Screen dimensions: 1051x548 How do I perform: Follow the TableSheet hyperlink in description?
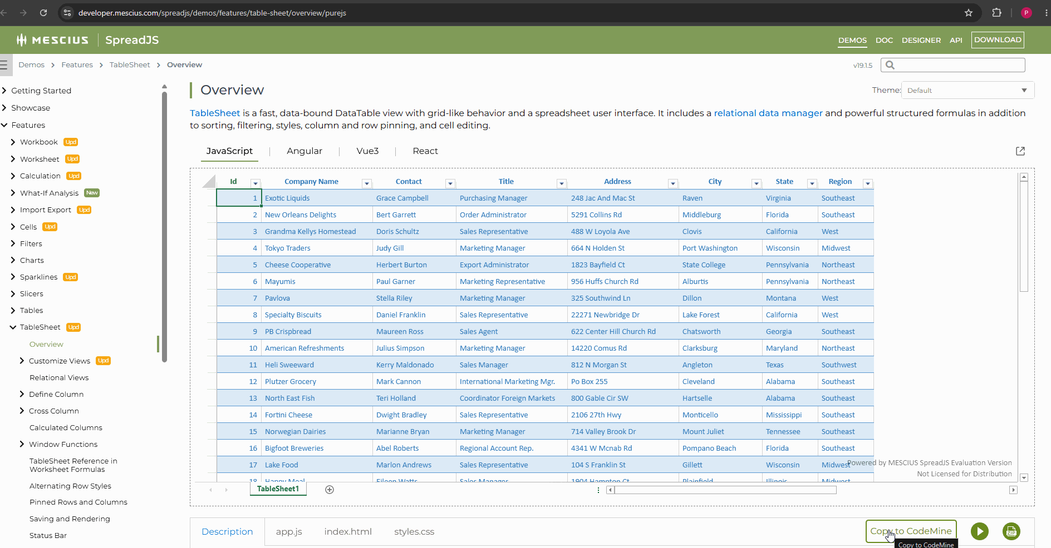pos(215,113)
